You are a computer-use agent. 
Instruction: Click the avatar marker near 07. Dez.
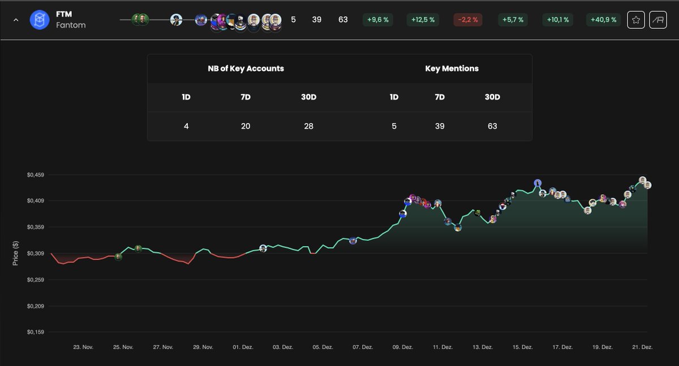click(353, 241)
